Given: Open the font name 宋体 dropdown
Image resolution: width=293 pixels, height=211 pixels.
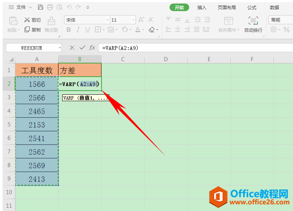Looking at the screenshot, I should point(107,20).
